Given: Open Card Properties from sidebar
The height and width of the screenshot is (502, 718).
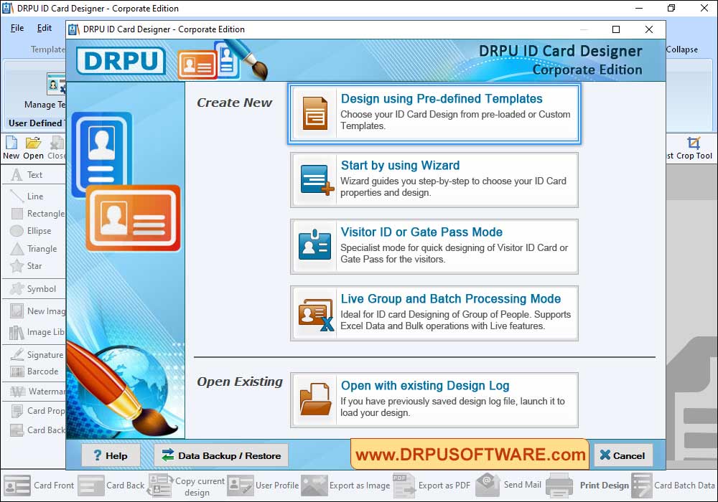Looking at the screenshot, I should click(37, 411).
